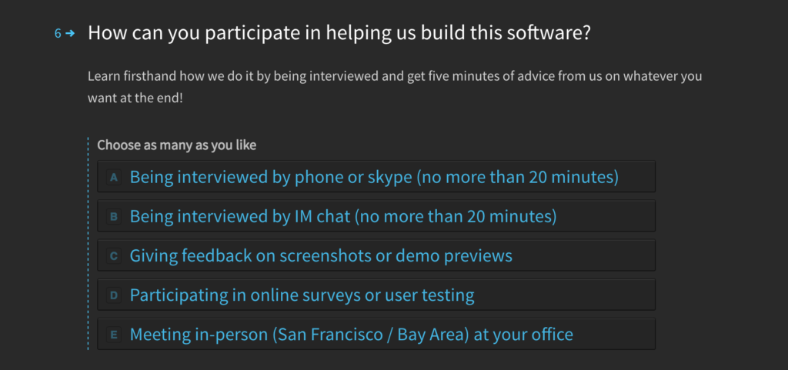Click the 'IM chat' text in option B
The height and width of the screenshot is (370, 788).
click(x=322, y=216)
